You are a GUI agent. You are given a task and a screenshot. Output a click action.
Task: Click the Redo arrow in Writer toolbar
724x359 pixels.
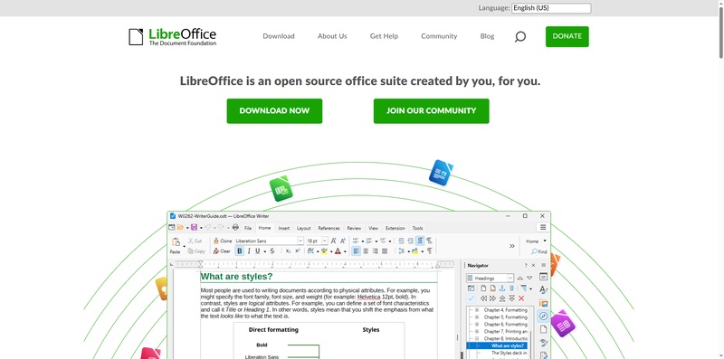click(221, 228)
